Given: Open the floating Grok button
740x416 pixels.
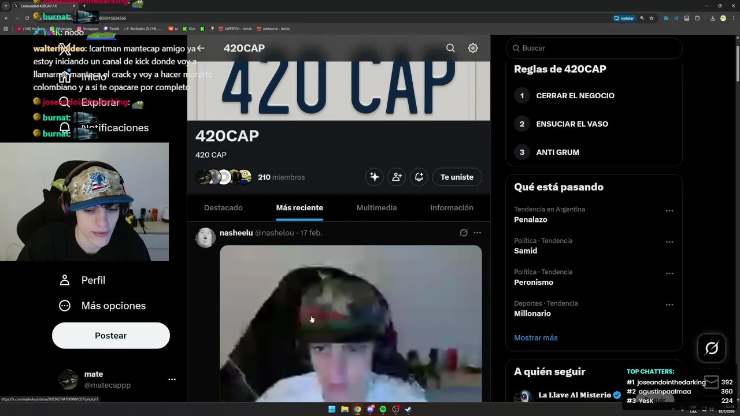Looking at the screenshot, I should (712, 348).
